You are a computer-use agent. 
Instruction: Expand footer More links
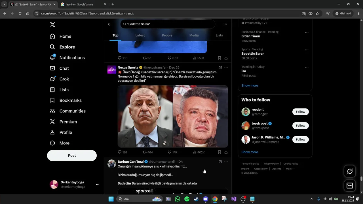click(290, 169)
